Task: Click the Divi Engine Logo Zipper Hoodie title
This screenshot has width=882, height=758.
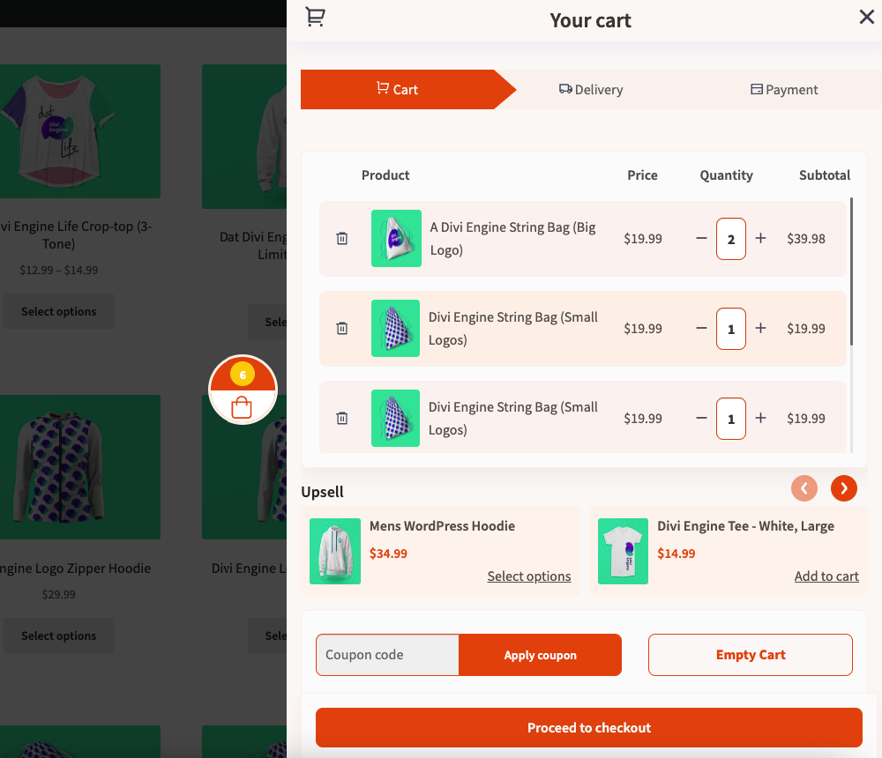Action: [x=75, y=568]
